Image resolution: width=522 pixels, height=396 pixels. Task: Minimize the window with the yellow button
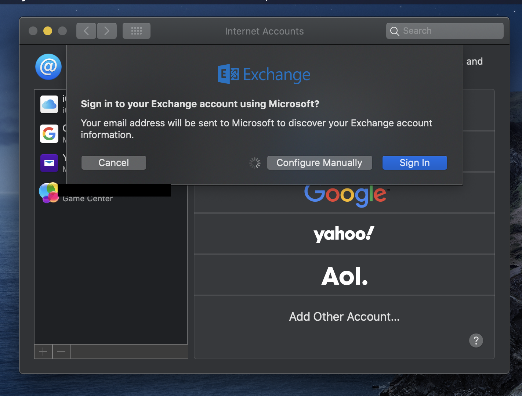(48, 31)
